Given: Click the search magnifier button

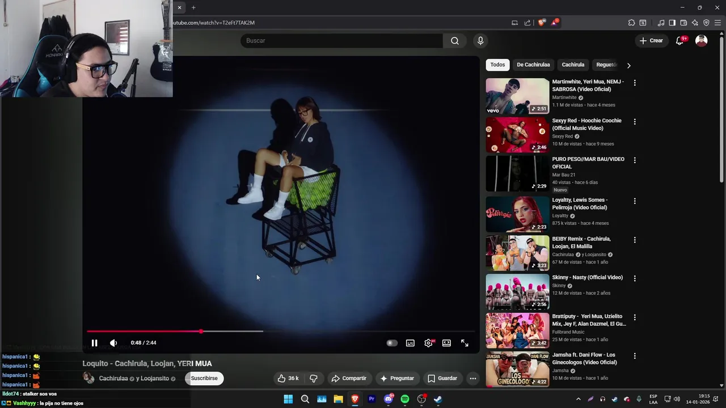Looking at the screenshot, I should [455, 41].
